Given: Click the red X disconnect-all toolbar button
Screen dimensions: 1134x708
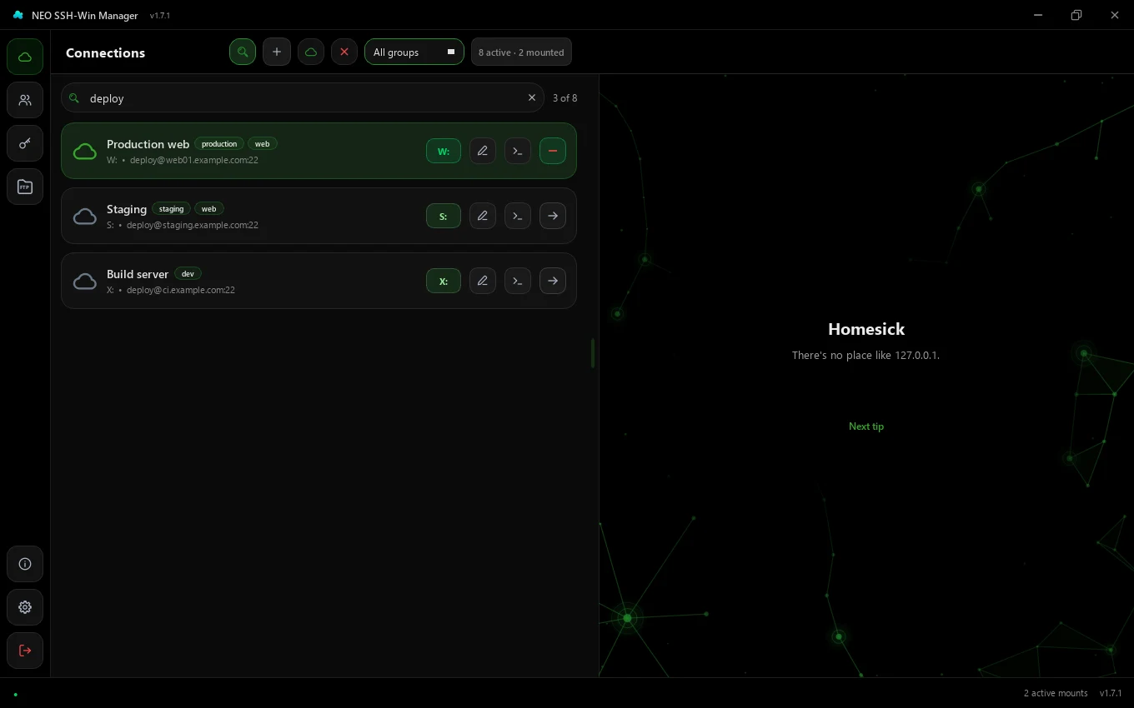Looking at the screenshot, I should click(x=344, y=52).
